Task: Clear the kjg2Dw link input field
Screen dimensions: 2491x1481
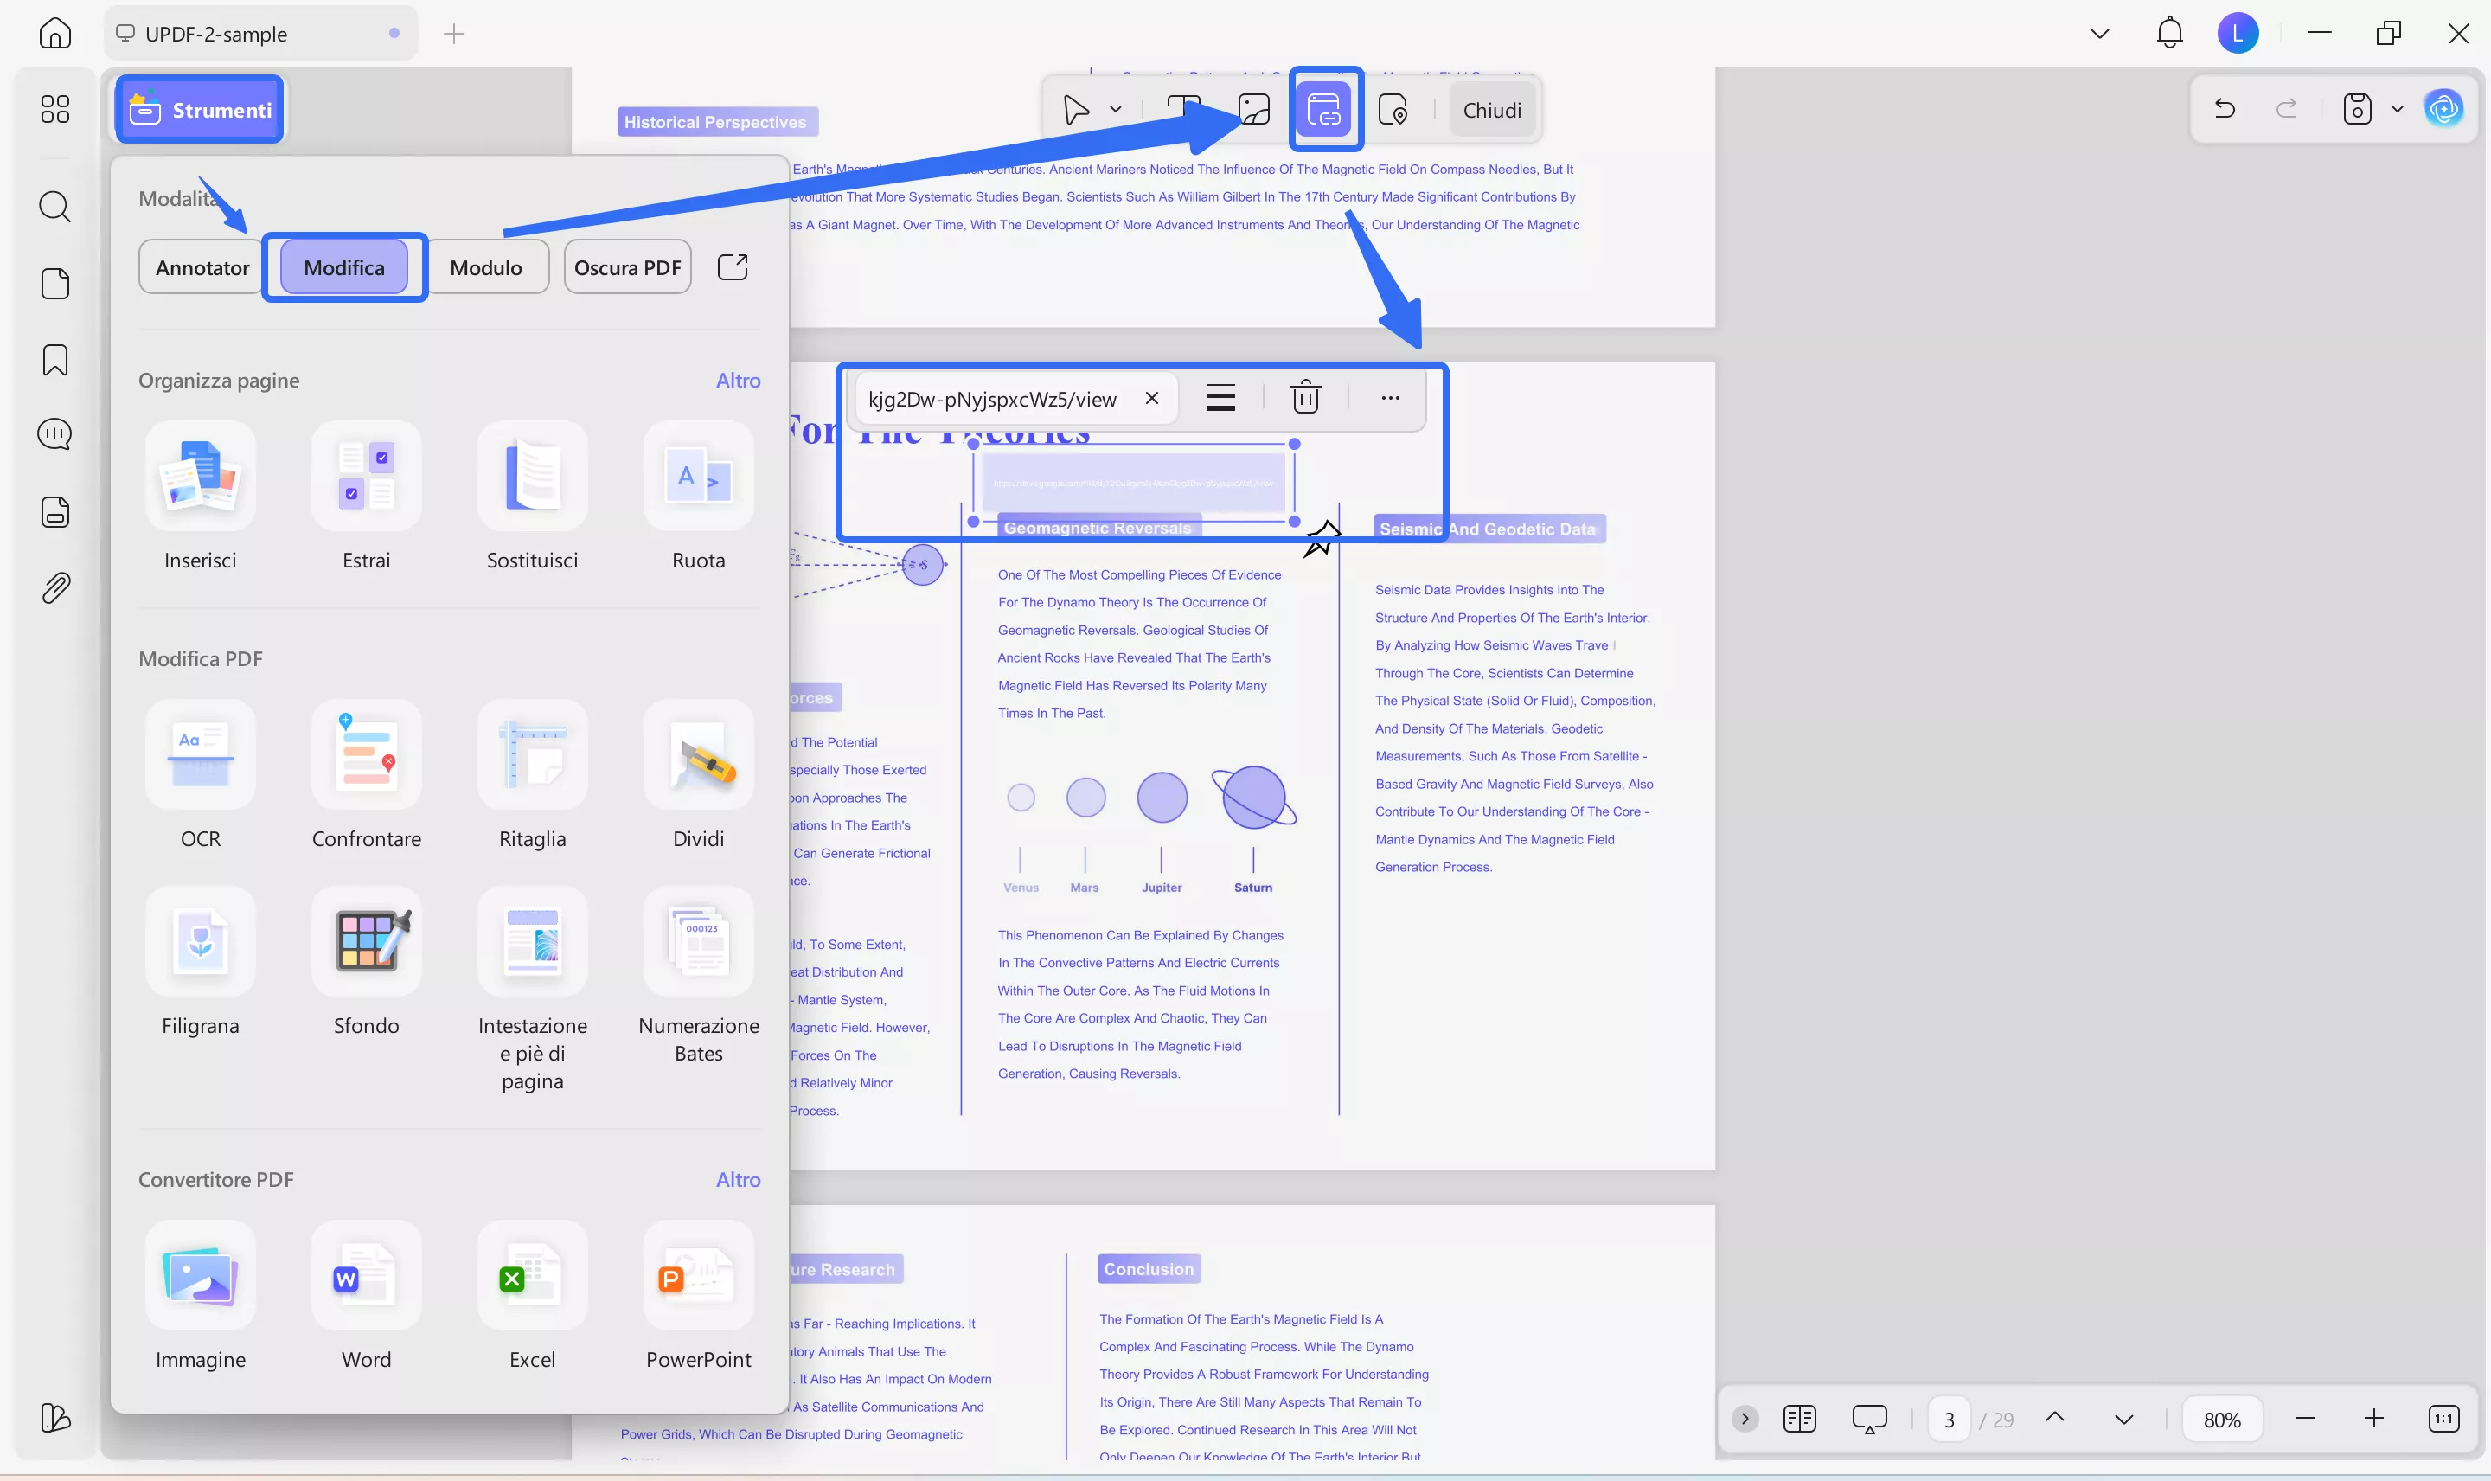Action: 1151,398
